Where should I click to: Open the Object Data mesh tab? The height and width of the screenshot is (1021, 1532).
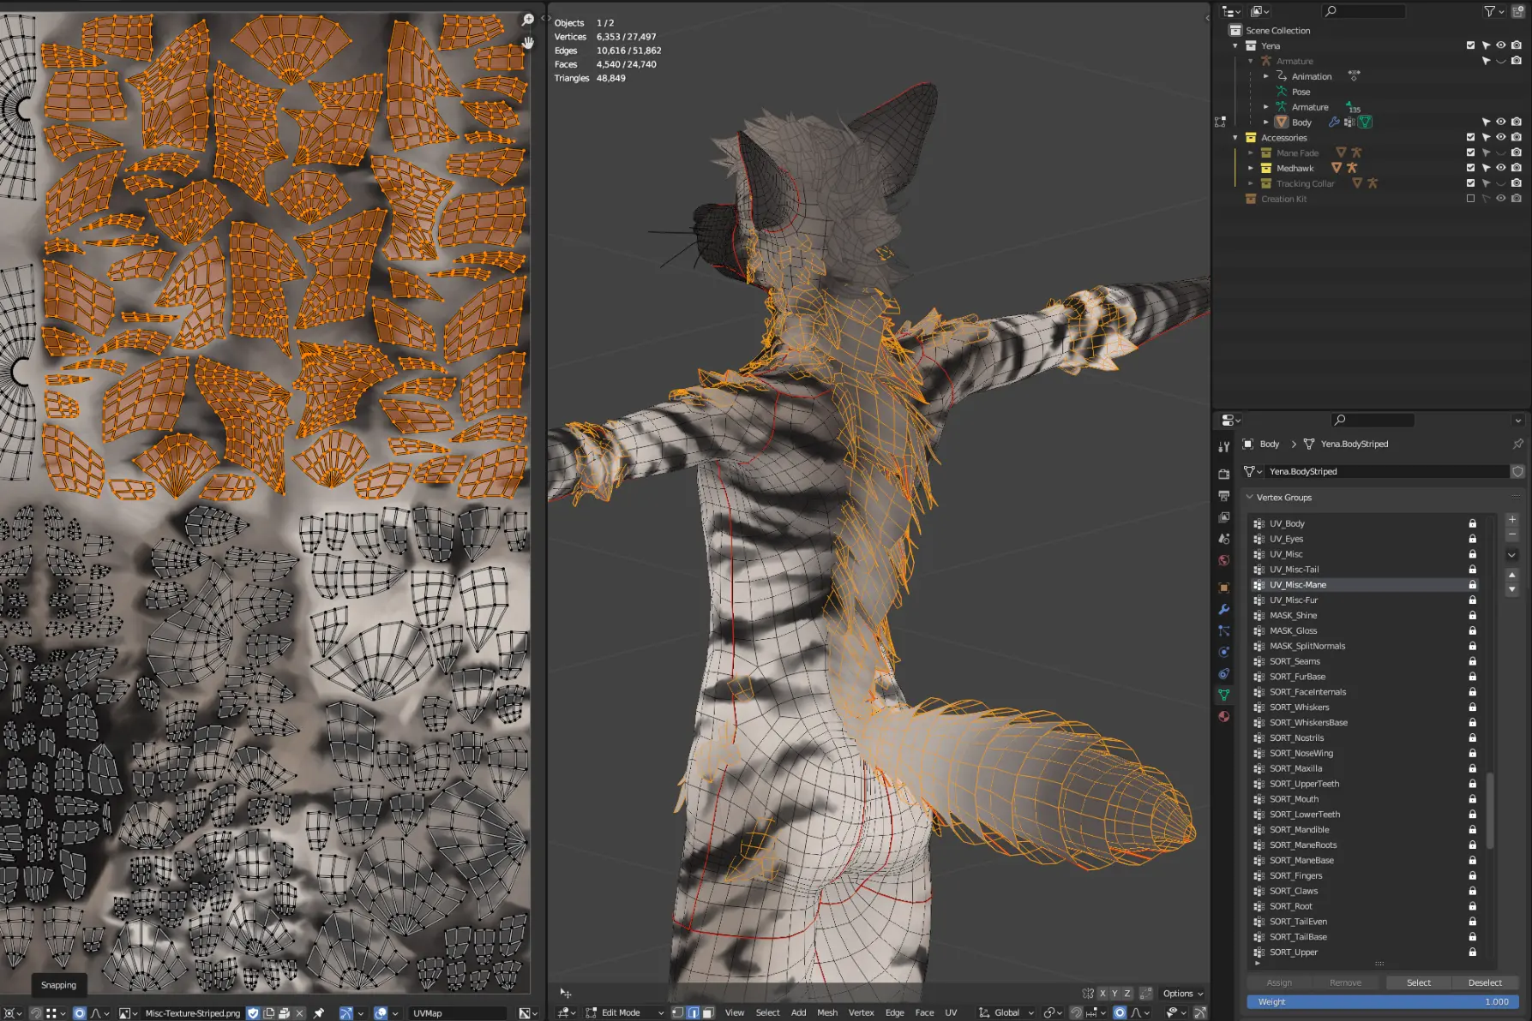[1224, 695]
